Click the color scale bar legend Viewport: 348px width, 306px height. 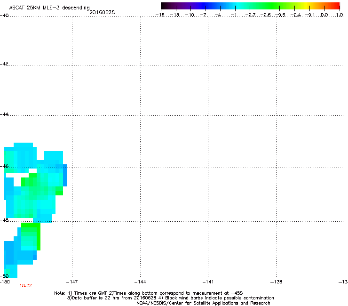[250, 6]
